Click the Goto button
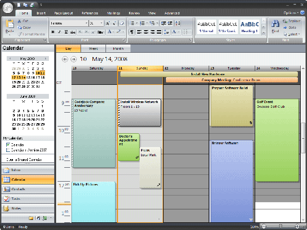The image size is (307, 230). pos(290,28)
